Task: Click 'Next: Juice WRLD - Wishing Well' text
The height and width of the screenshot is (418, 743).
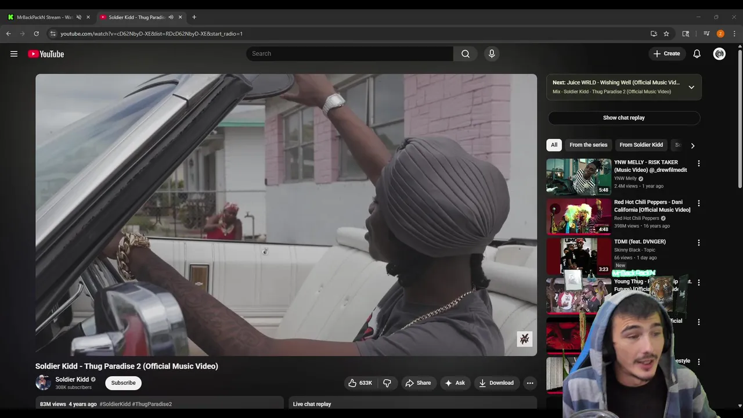Action: click(x=616, y=82)
